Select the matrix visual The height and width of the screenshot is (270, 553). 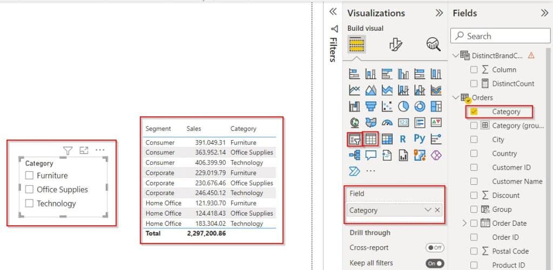tap(387, 139)
